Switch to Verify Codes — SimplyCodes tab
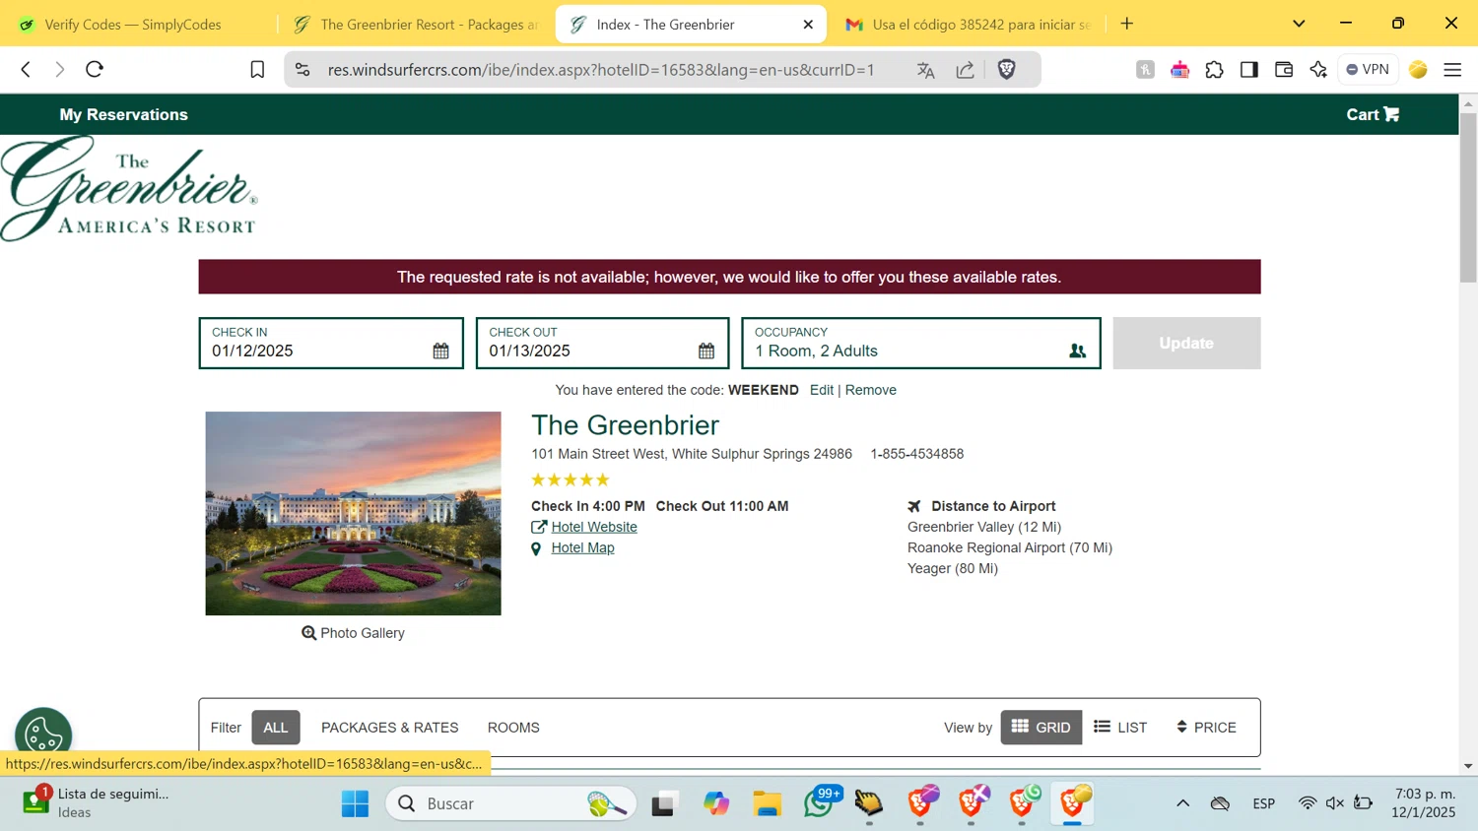This screenshot has width=1478, height=831. pos(132,25)
